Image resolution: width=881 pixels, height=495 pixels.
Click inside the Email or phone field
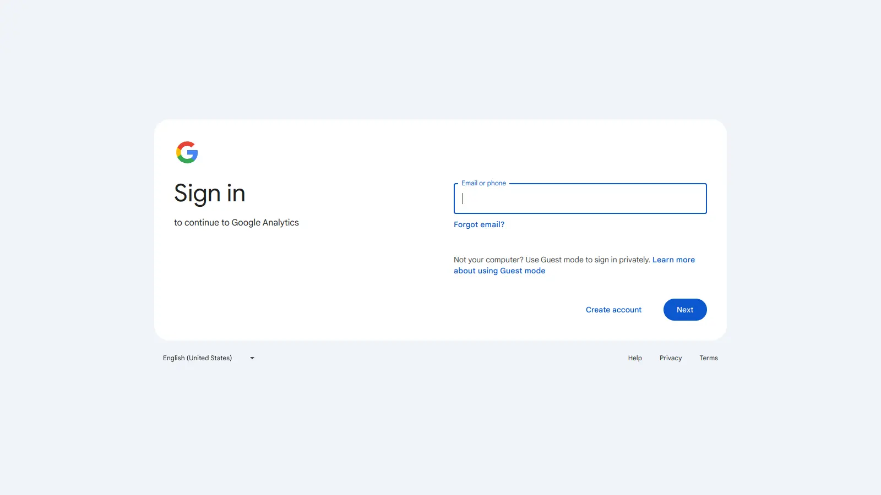(x=579, y=199)
